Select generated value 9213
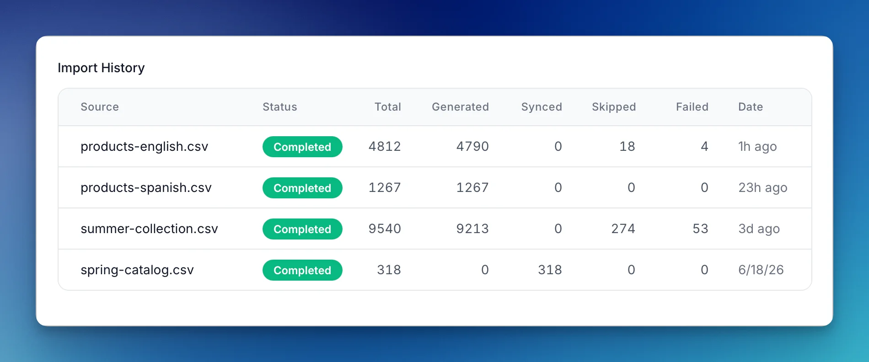 (472, 229)
